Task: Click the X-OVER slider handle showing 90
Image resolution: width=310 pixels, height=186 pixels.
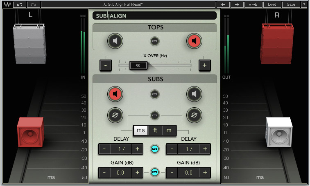Action: [x=138, y=65]
